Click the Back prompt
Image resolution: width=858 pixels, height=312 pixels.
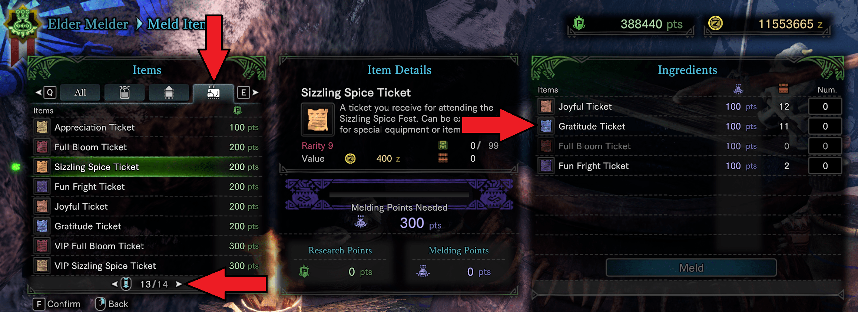pyautogui.click(x=112, y=304)
